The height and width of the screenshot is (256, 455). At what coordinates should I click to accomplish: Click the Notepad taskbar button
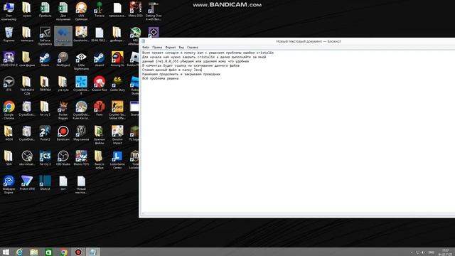[x=93, y=252]
